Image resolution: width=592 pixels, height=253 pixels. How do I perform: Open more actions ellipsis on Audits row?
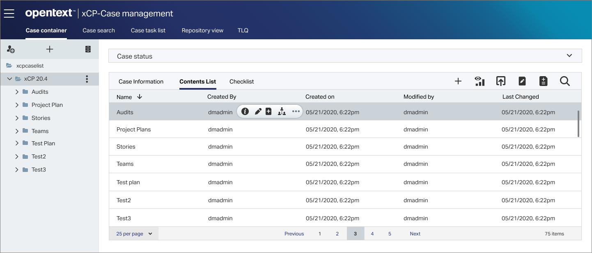pyautogui.click(x=296, y=111)
